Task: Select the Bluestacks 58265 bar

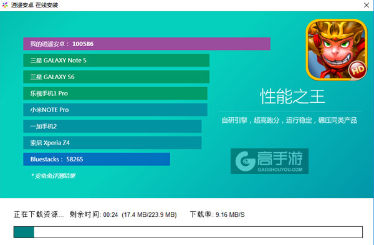Action: click(x=97, y=159)
